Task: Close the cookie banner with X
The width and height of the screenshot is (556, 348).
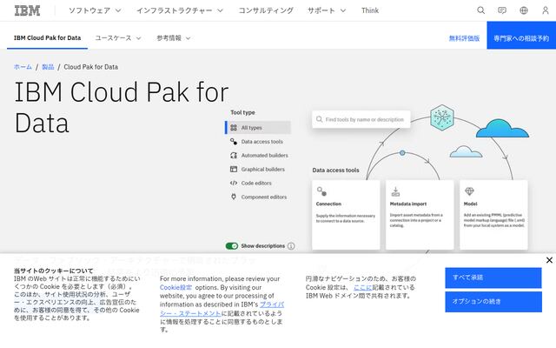Action: pyautogui.click(x=549, y=260)
